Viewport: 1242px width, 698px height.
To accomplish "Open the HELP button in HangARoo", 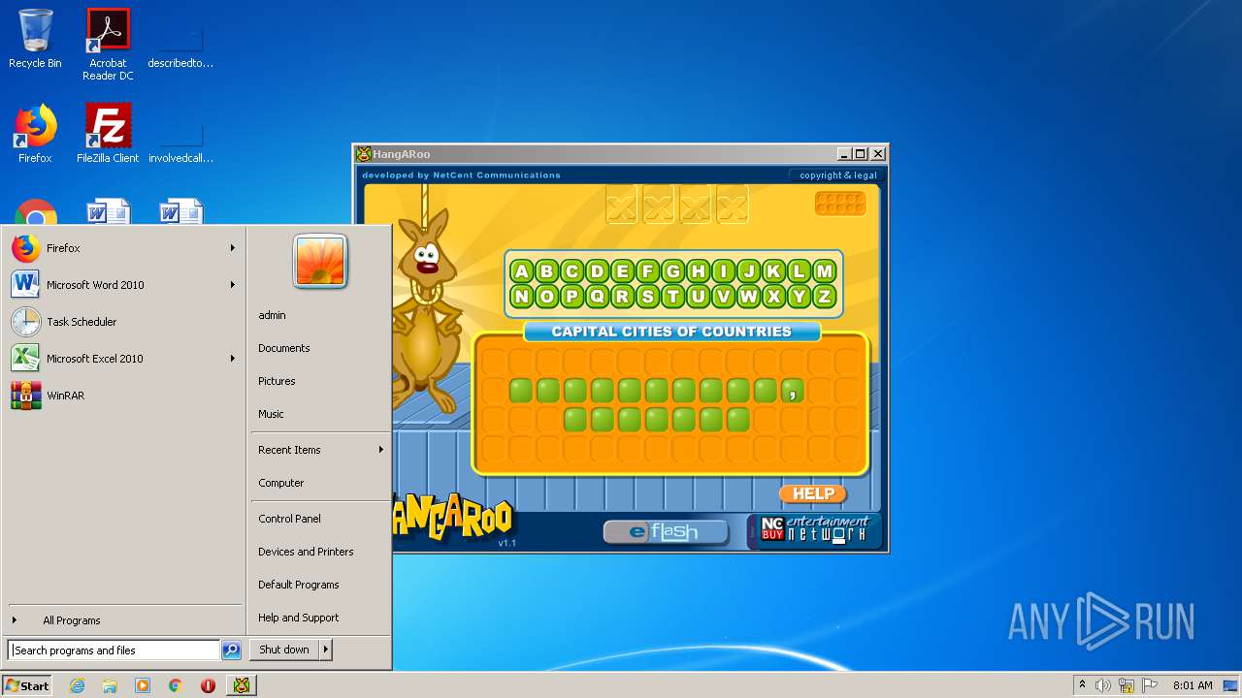I will 813,493.
